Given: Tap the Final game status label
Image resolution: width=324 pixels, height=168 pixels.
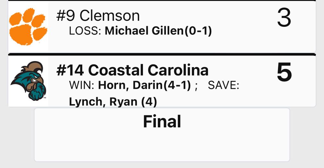Looking at the screenshot, I should tap(162, 121).
